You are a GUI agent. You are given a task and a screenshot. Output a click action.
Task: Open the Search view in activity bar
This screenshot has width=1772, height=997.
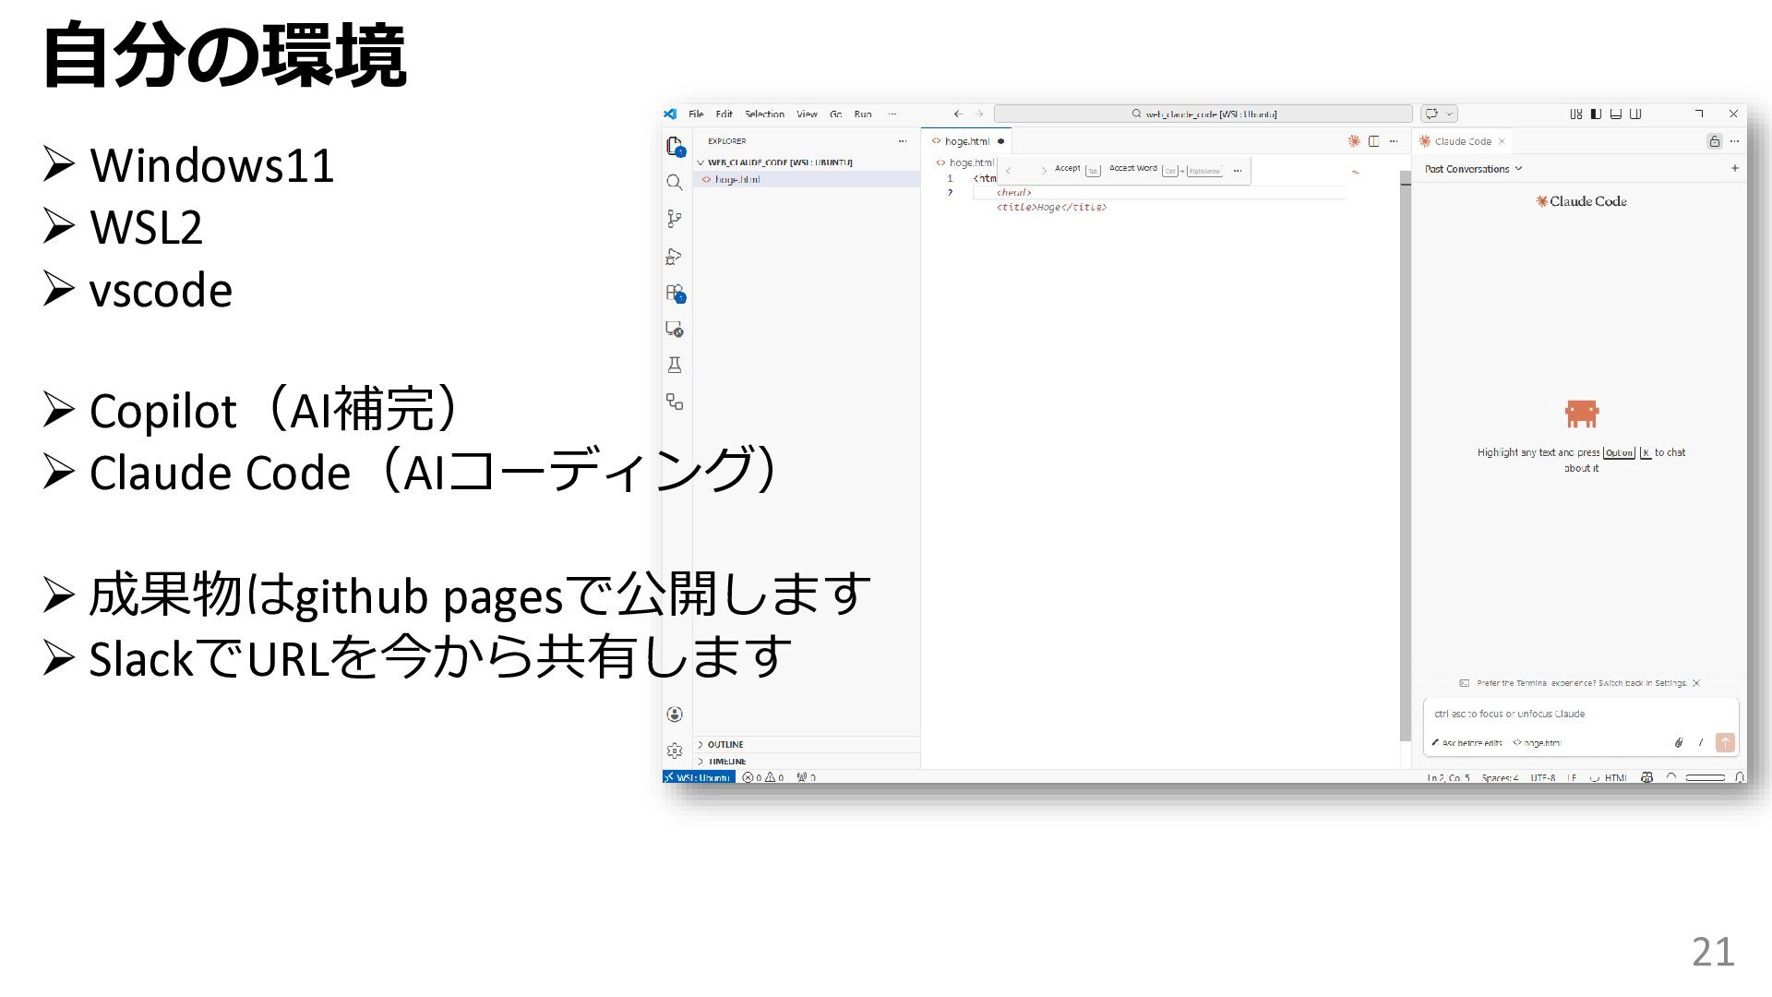(675, 183)
